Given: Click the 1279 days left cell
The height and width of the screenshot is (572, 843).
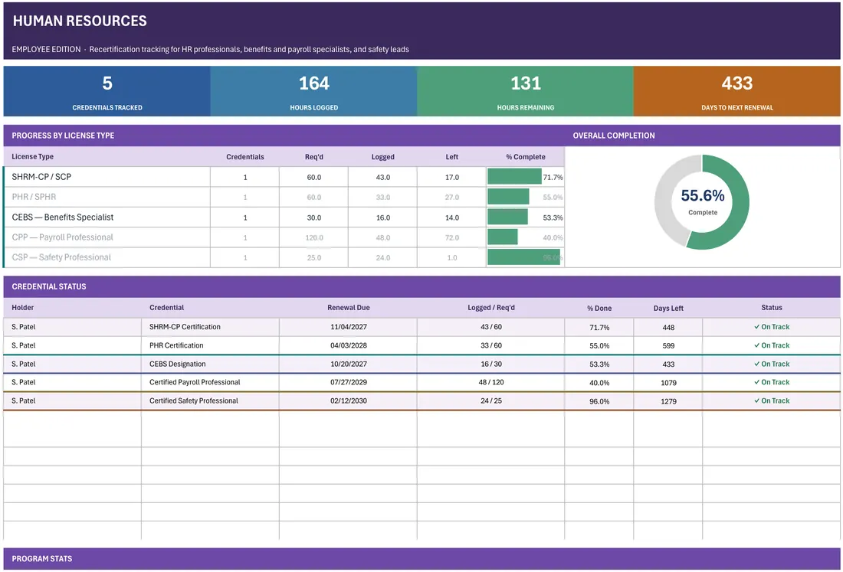Looking at the screenshot, I should [668, 401].
